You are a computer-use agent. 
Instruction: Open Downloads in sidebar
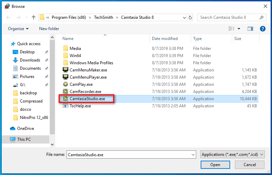coord(30,60)
